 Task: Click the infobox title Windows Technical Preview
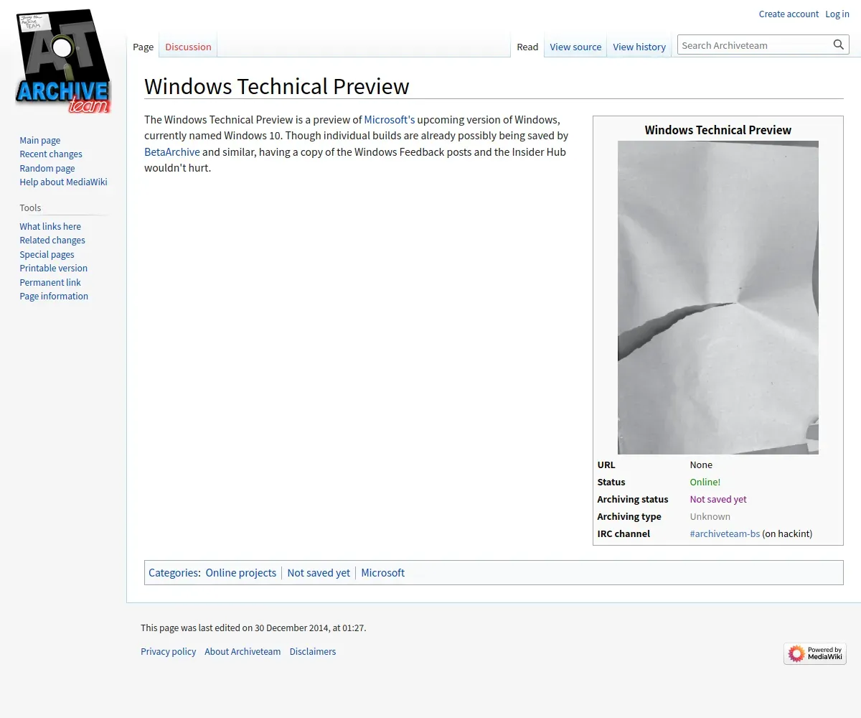pos(718,130)
